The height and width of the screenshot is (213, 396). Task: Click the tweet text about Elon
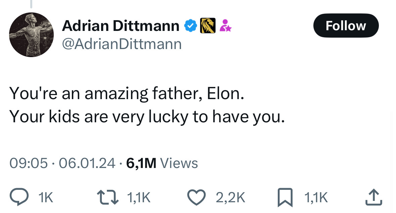click(147, 104)
